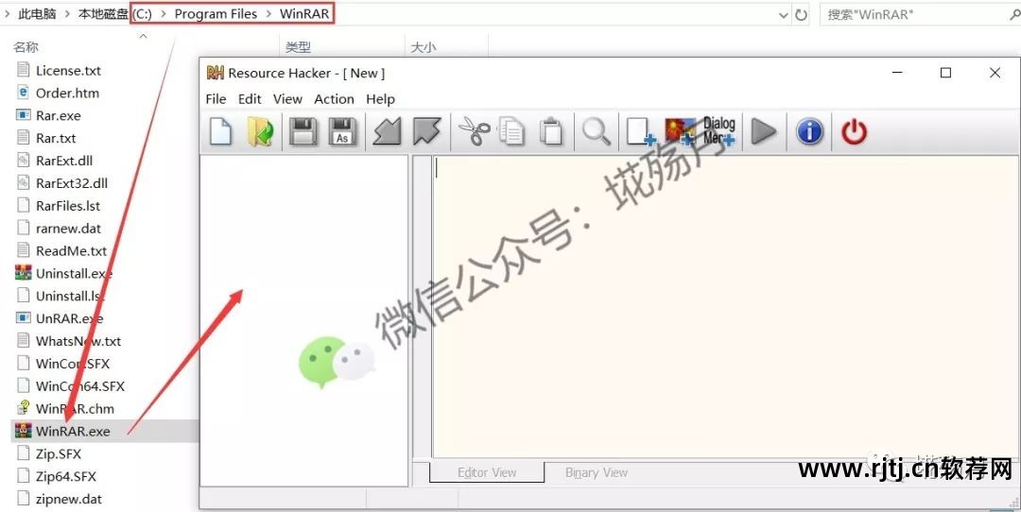
Task: Click the blue information icon
Action: coord(809,131)
